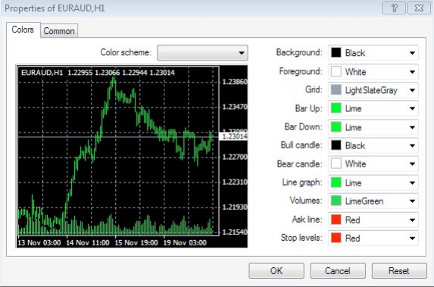The width and height of the screenshot is (434, 287).
Task: Expand the Grid color dropdown arrow
Action: (412, 90)
